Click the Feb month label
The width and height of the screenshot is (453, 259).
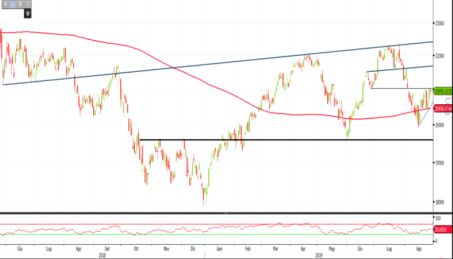point(248,249)
